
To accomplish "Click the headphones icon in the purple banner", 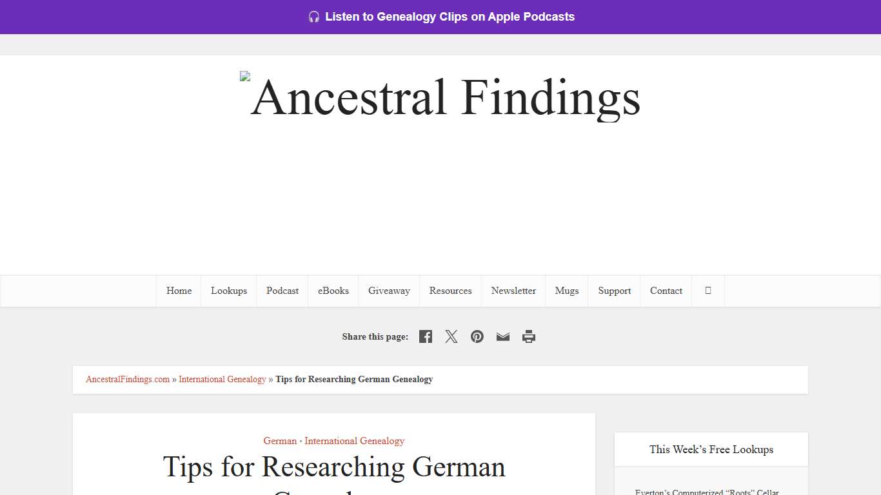I will click(x=314, y=17).
